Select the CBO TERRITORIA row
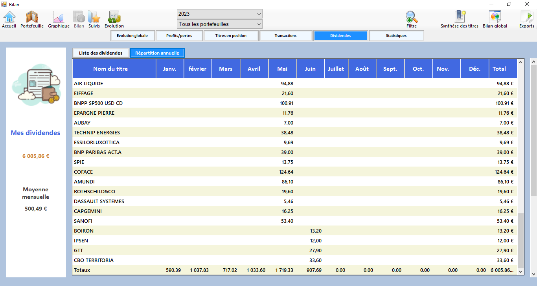Screen dimensions: 537x286 click(x=295, y=260)
